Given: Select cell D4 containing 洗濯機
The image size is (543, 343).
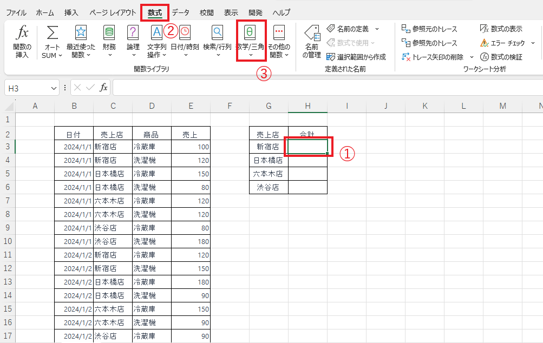Looking at the screenshot, I should (x=152, y=160).
